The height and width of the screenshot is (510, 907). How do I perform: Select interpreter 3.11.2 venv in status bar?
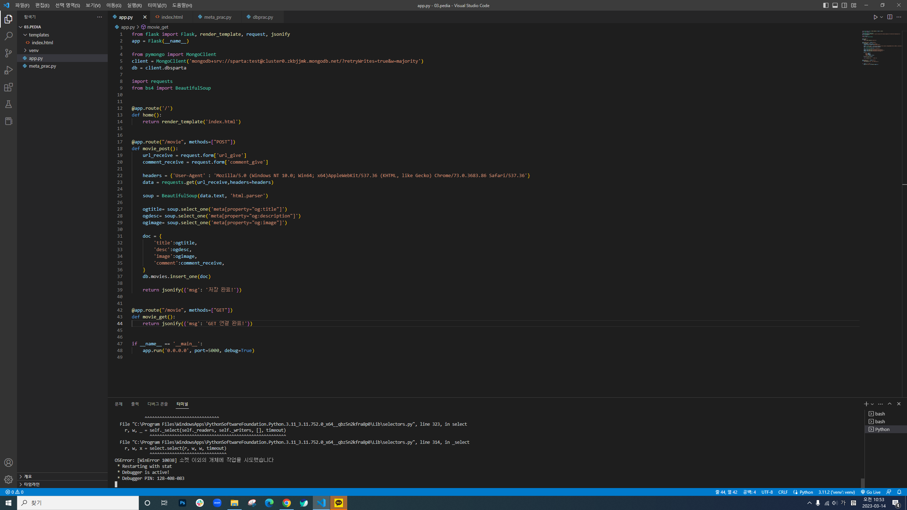[836, 492]
